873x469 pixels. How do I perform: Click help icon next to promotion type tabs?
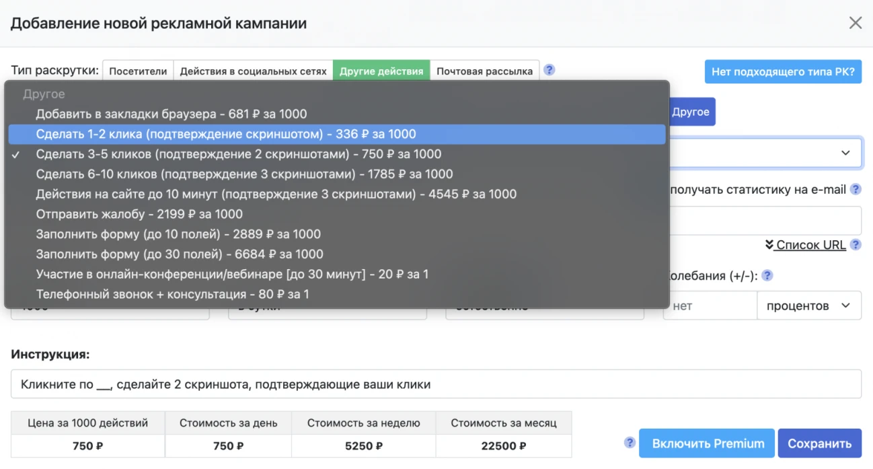click(x=549, y=70)
